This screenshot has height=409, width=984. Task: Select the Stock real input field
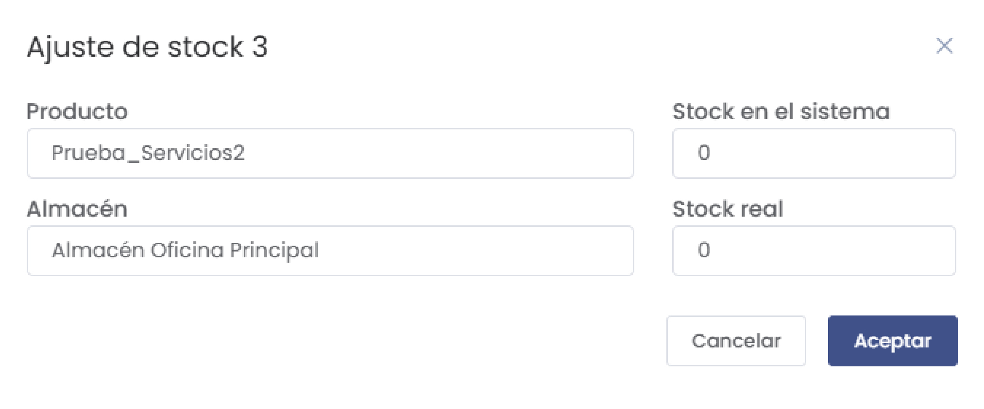click(814, 251)
